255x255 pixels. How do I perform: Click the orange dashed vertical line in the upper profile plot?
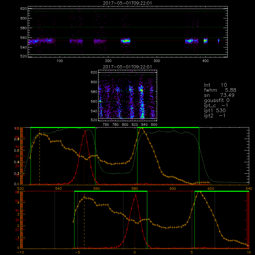(40, 157)
